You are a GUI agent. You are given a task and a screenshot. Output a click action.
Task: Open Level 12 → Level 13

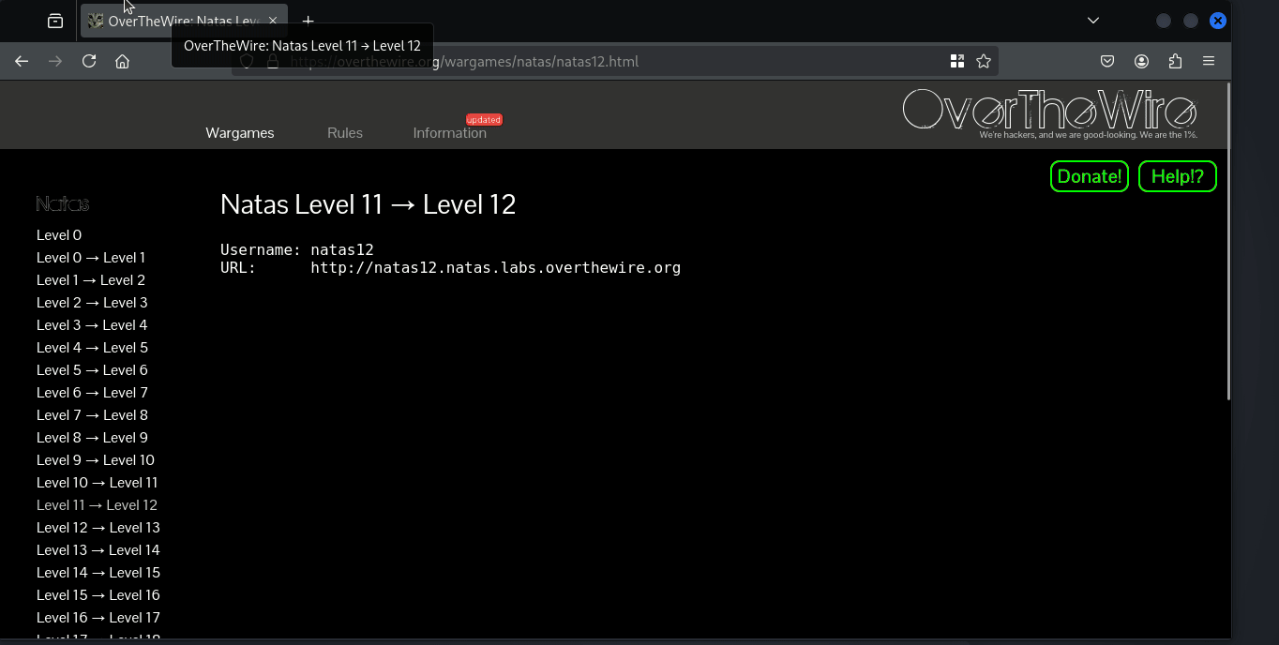pos(98,528)
